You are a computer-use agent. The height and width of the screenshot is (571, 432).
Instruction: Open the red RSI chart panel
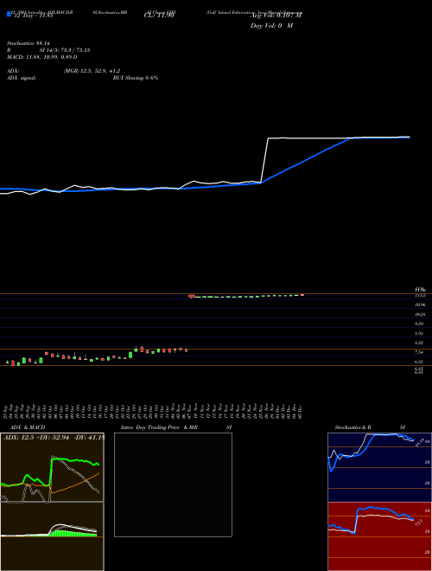point(379,536)
